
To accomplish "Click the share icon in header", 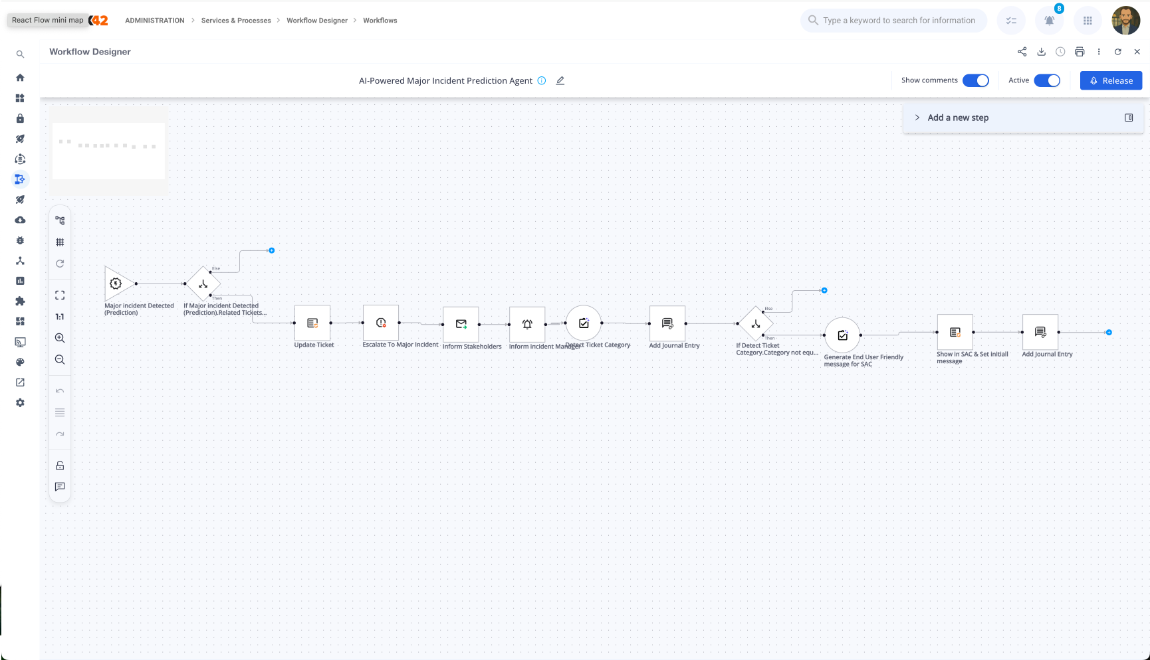I will (x=1022, y=52).
